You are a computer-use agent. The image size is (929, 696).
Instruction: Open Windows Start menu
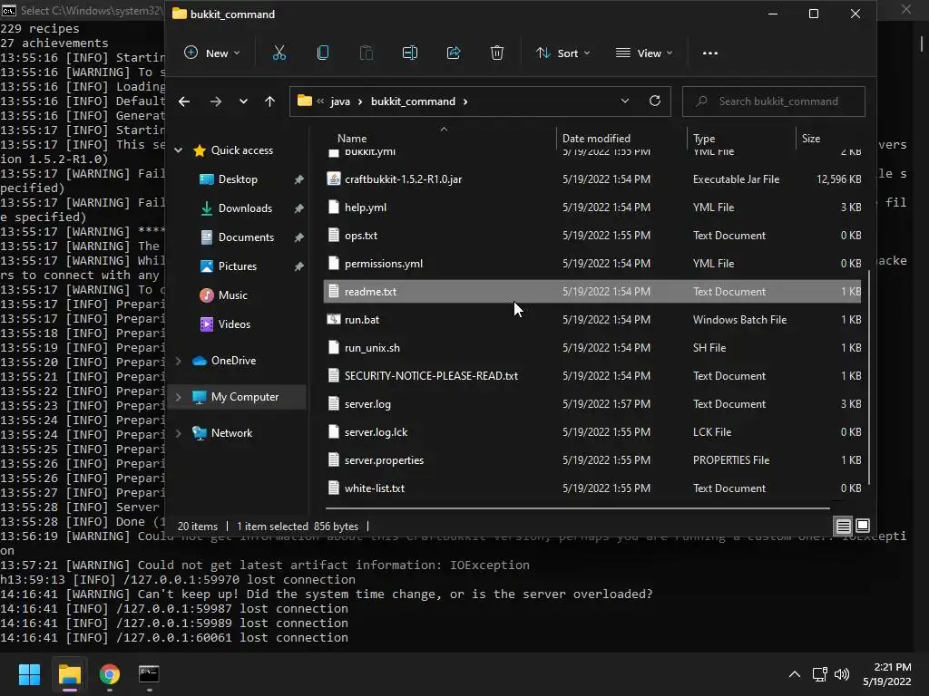tap(29, 674)
